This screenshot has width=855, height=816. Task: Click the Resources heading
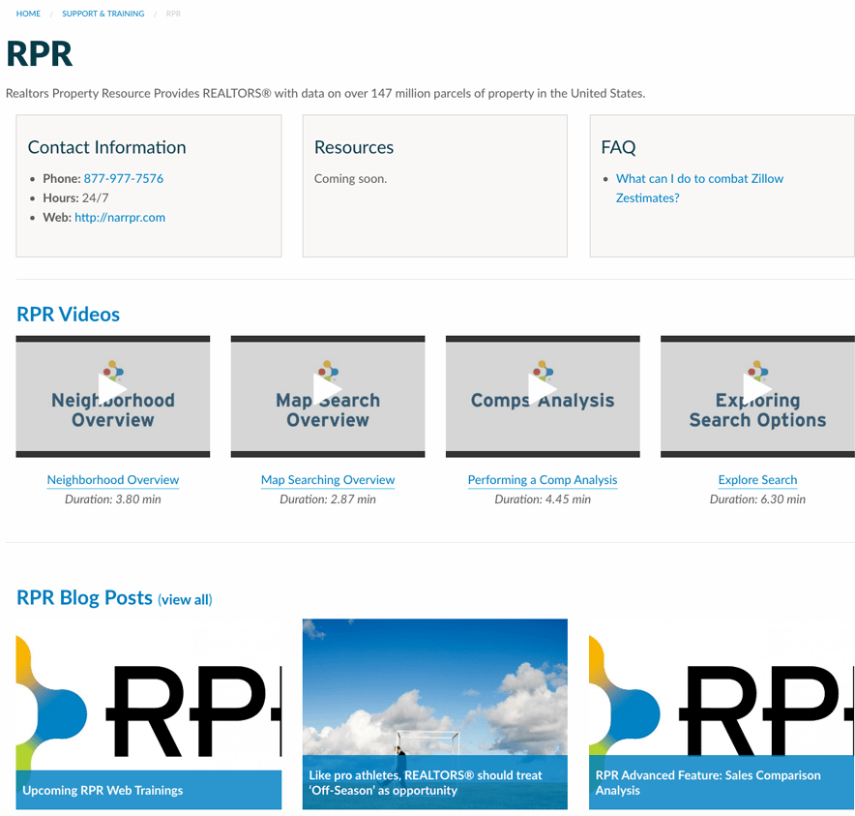pyautogui.click(x=354, y=147)
